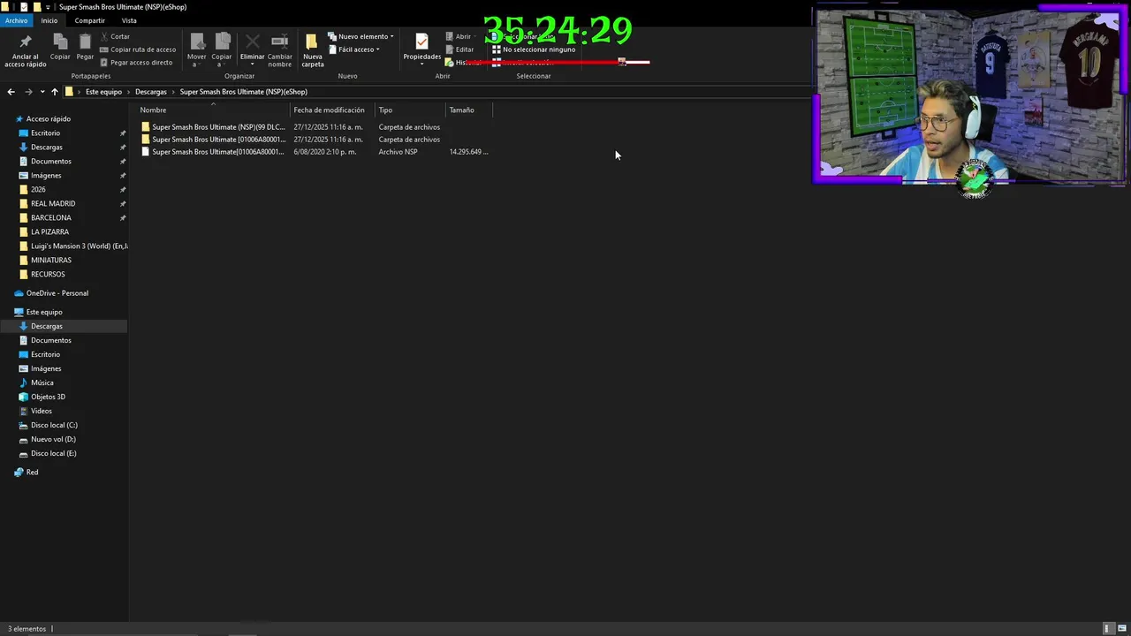The height and width of the screenshot is (636, 1131).
Task: Open Disco local (E:) drive
Action: [53, 453]
